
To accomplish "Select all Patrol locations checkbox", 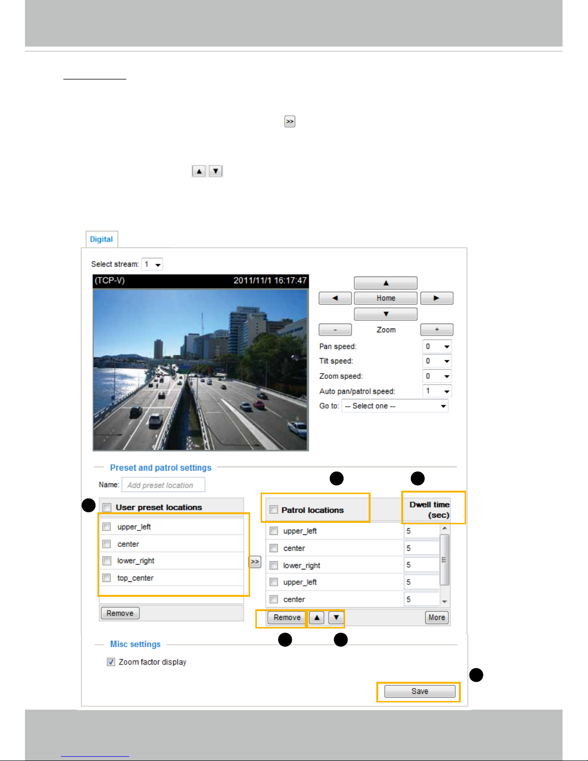I will point(274,510).
